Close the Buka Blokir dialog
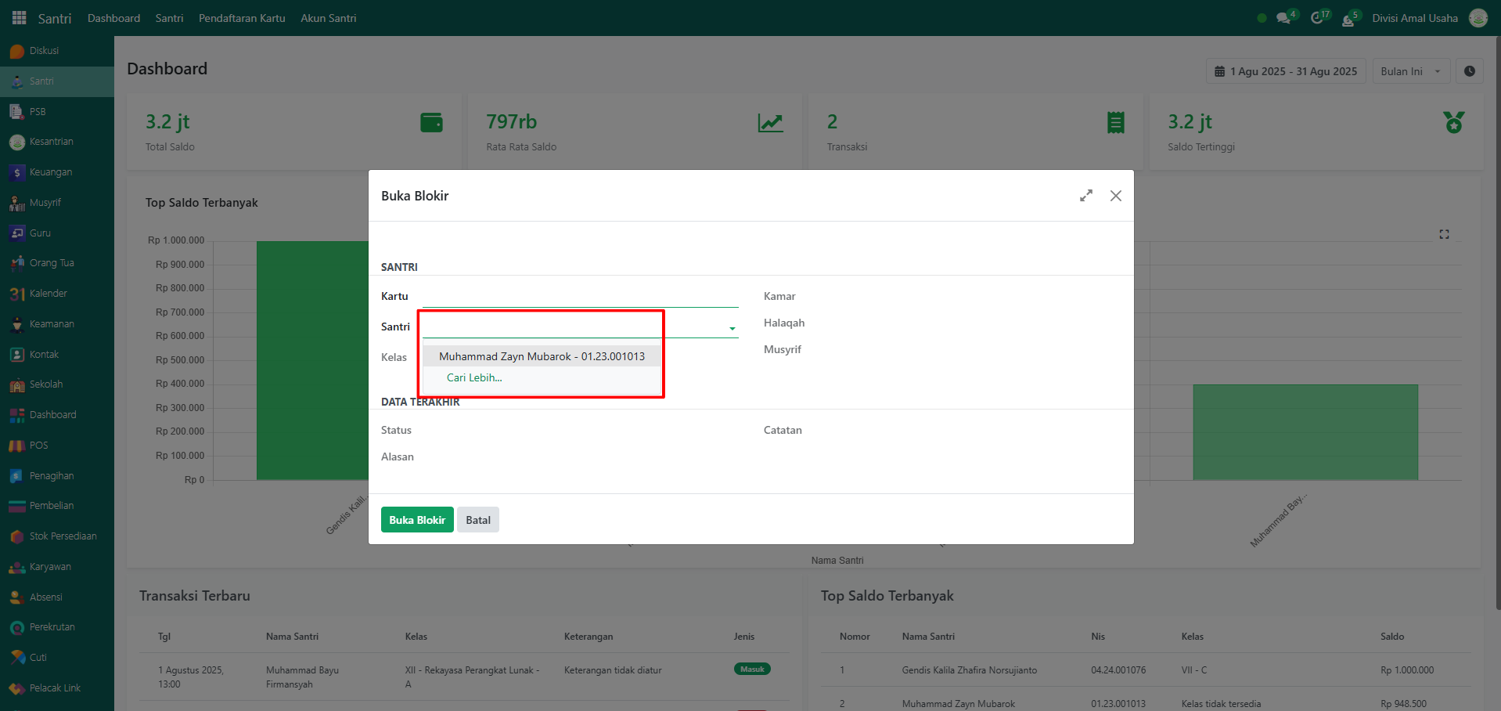 (1115, 196)
